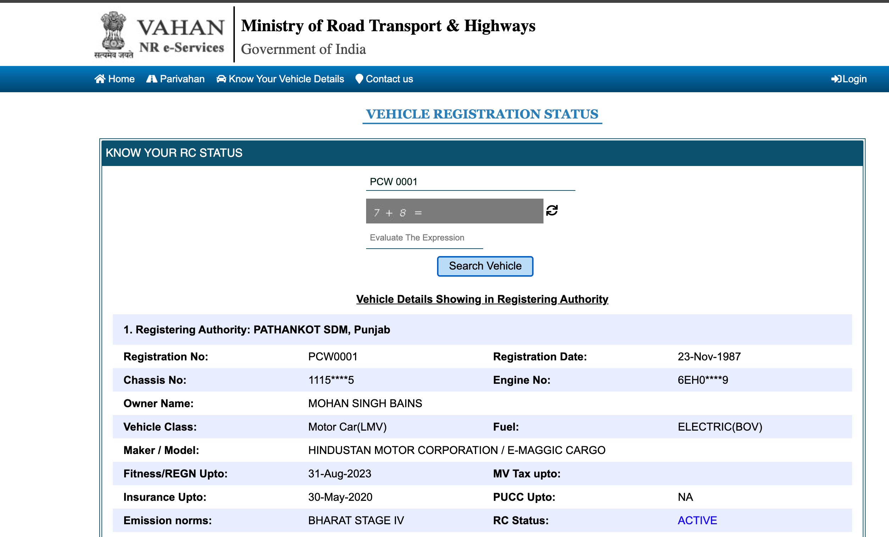The width and height of the screenshot is (889, 537).
Task: Click Vehicle Details Showing in Registering Authority
Action: pos(482,299)
